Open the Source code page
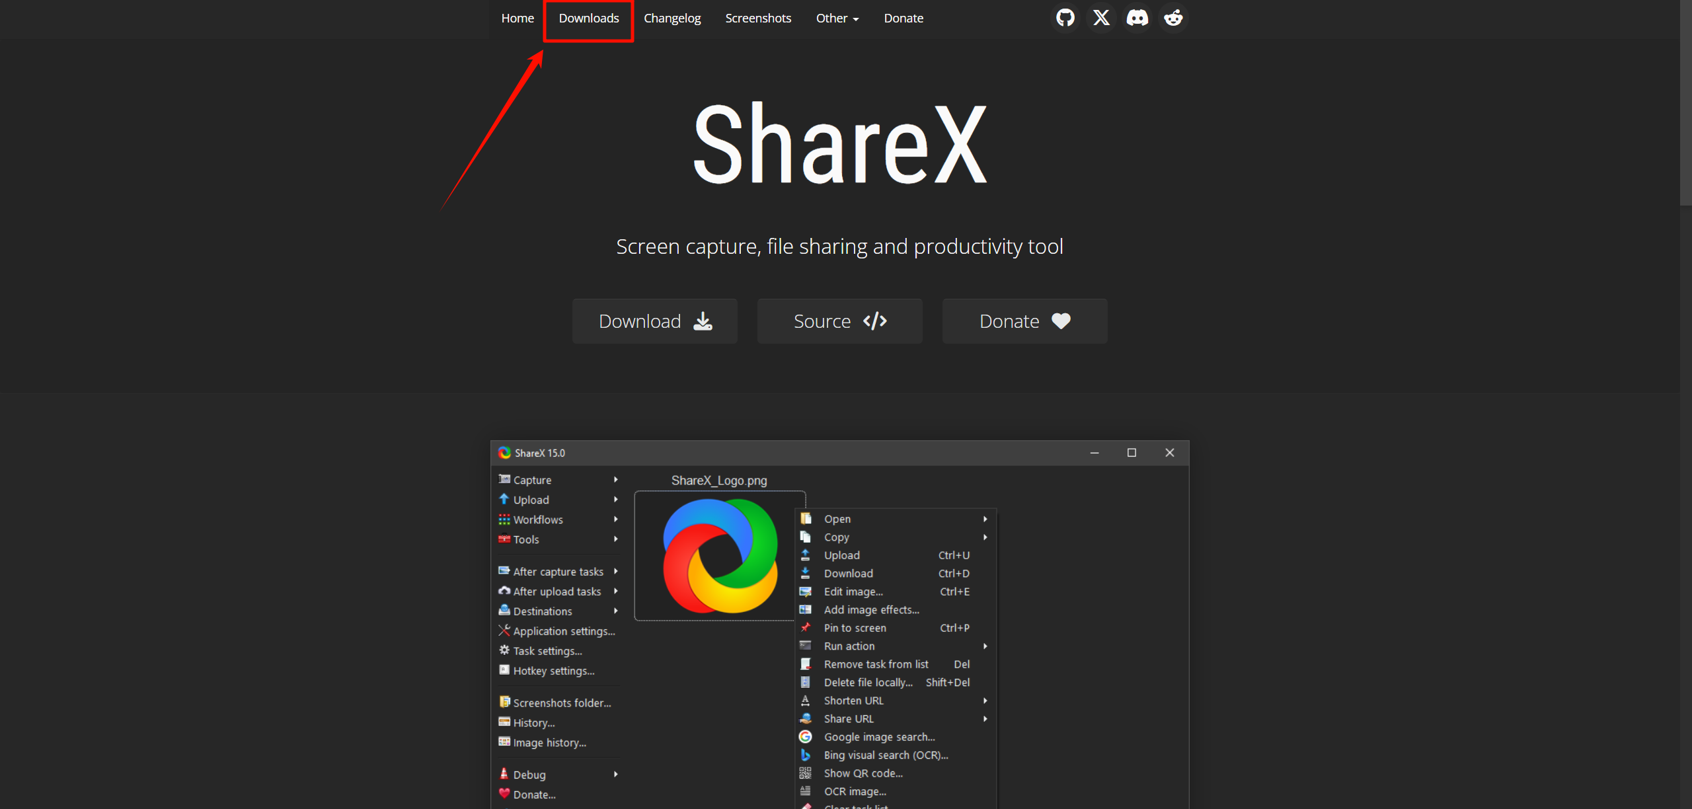 click(839, 321)
